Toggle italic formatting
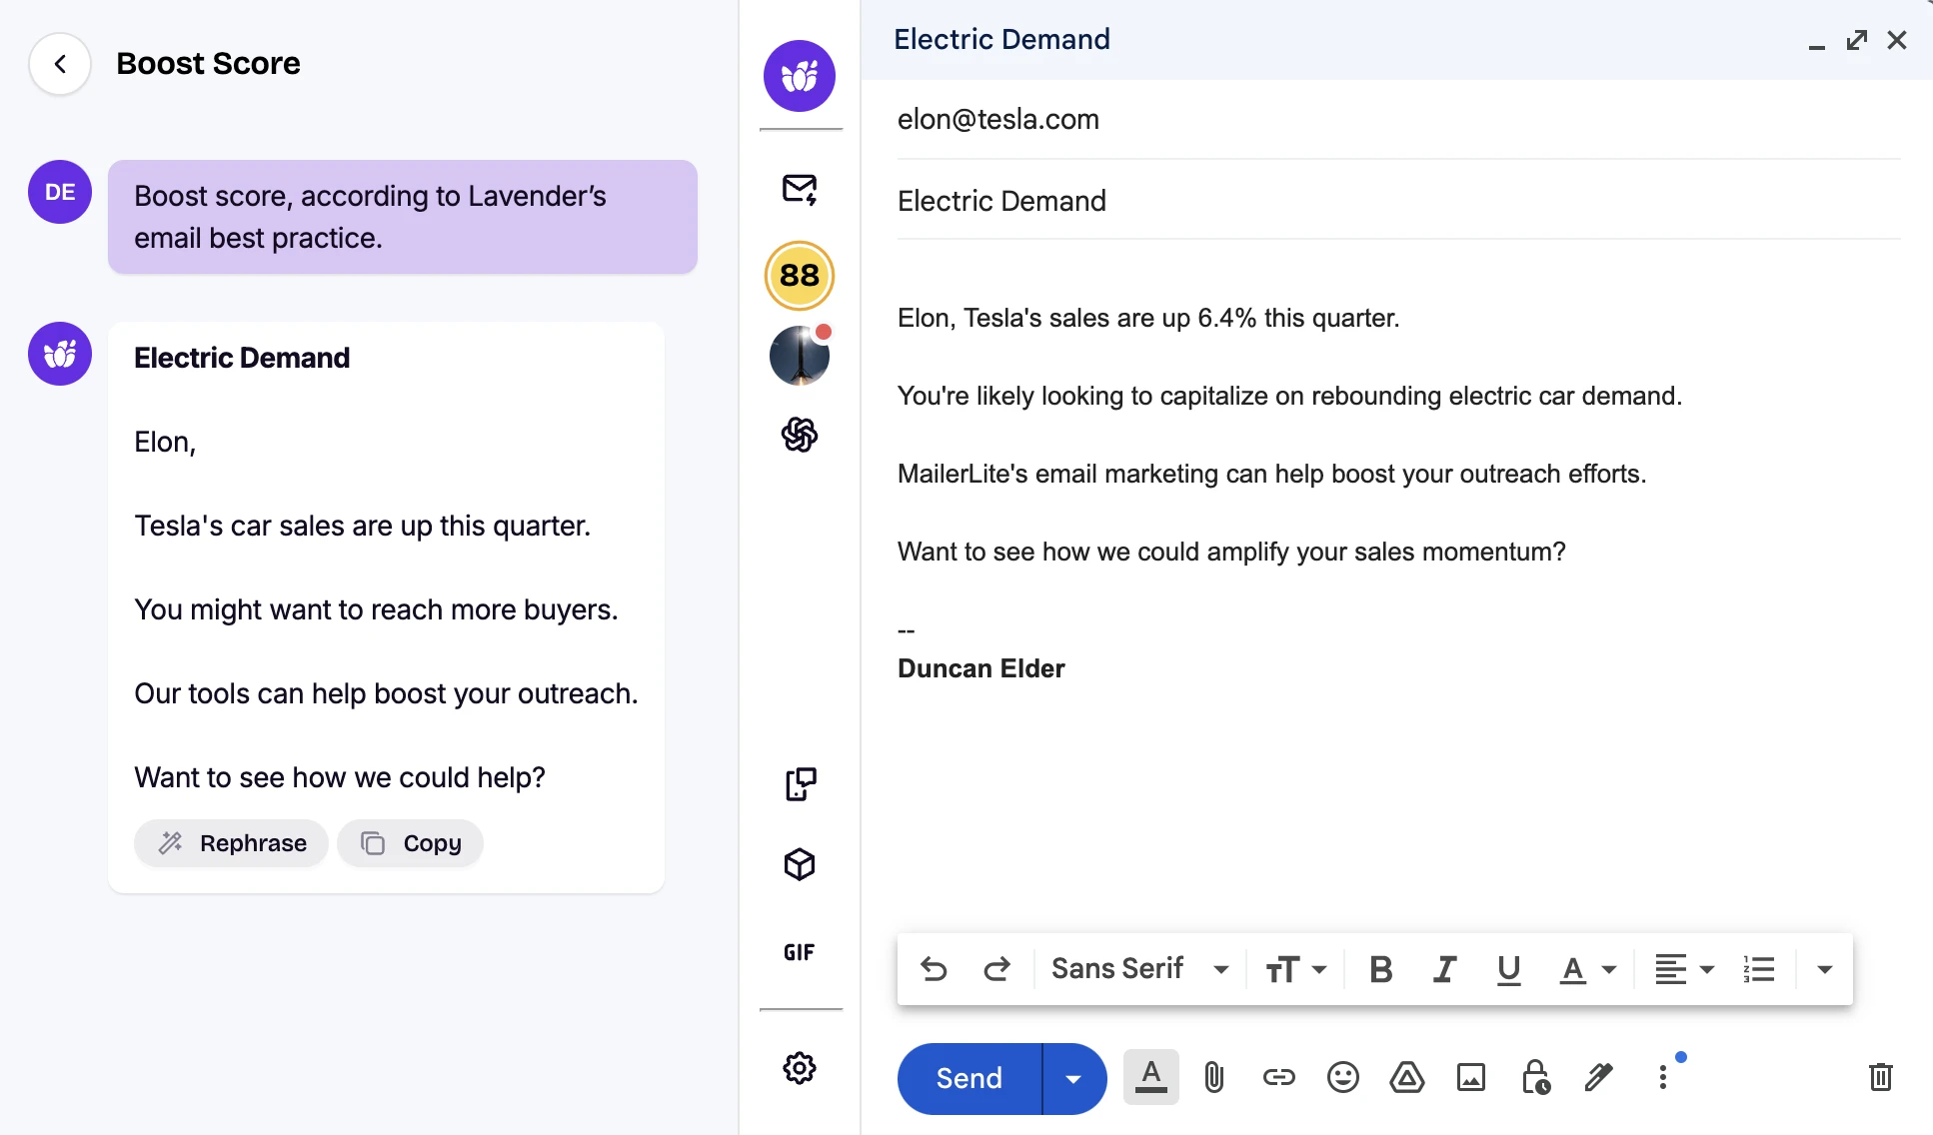This screenshot has width=1933, height=1135. pyautogui.click(x=1444, y=969)
